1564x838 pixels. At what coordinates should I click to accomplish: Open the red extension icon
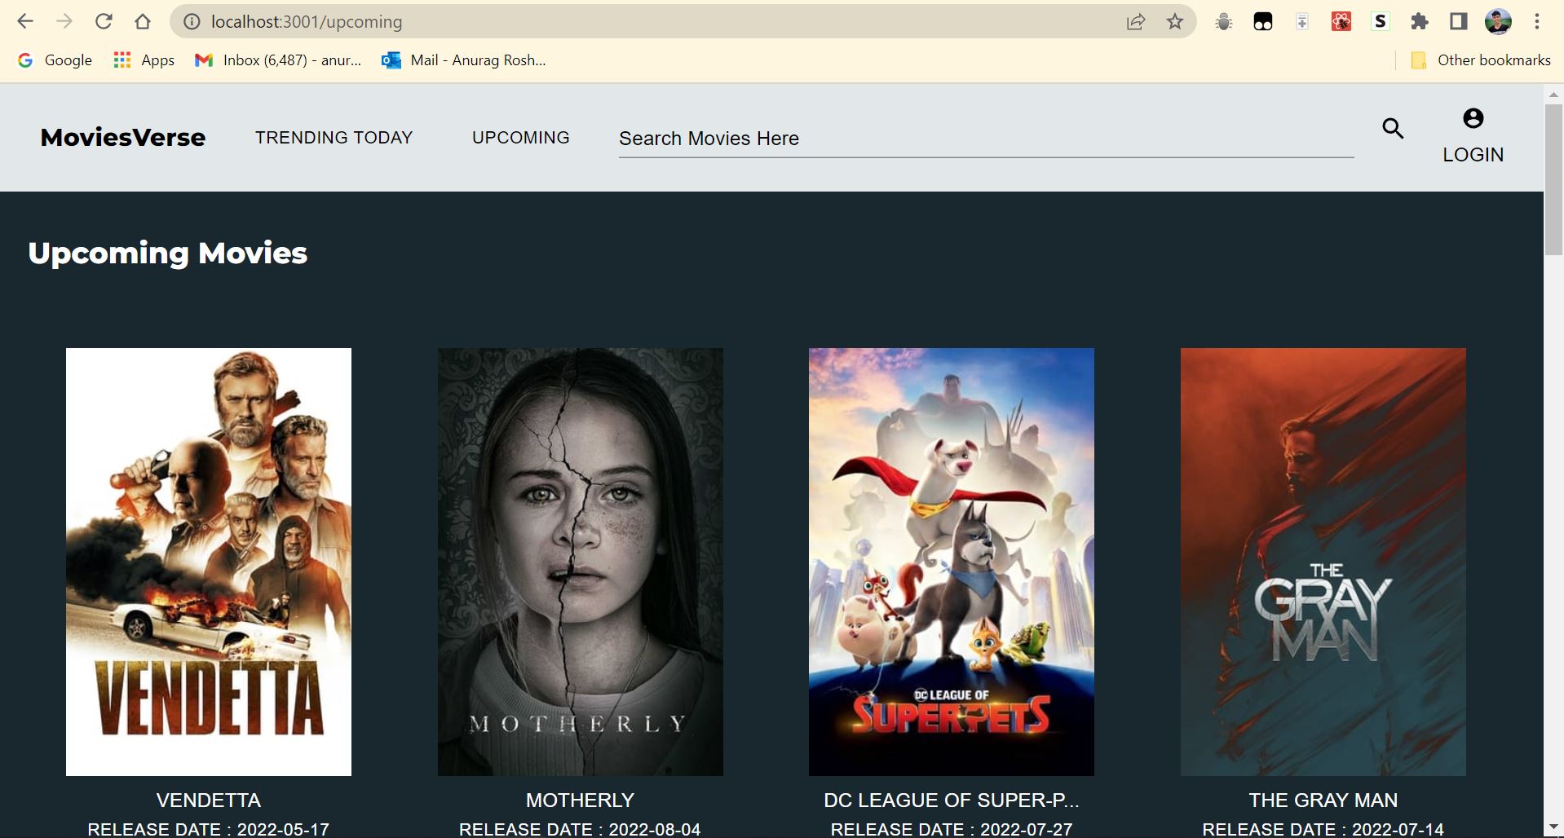[x=1341, y=22]
